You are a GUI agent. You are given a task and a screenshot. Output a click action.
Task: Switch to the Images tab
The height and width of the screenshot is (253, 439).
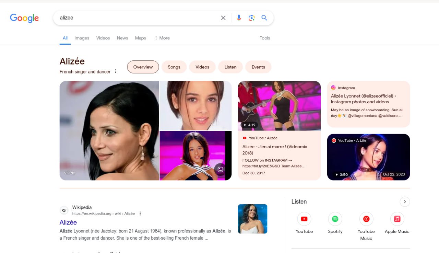pyautogui.click(x=82, y=38)
